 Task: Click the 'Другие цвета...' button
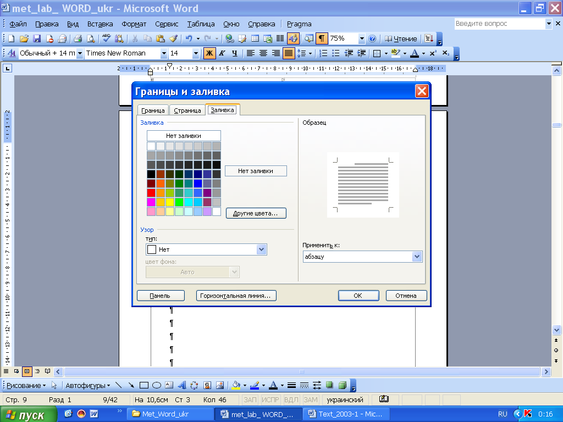(256, 213)
